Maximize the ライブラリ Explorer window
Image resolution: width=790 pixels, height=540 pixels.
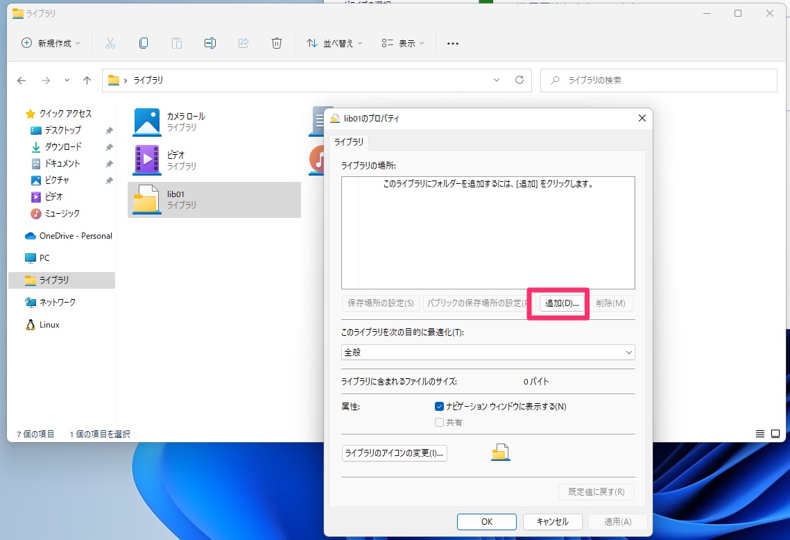point(738,14)
